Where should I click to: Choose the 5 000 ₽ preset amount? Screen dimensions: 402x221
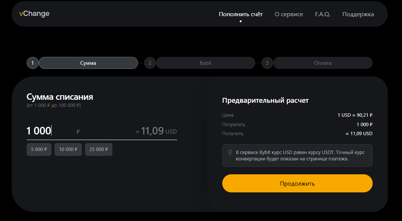point(39,149)
